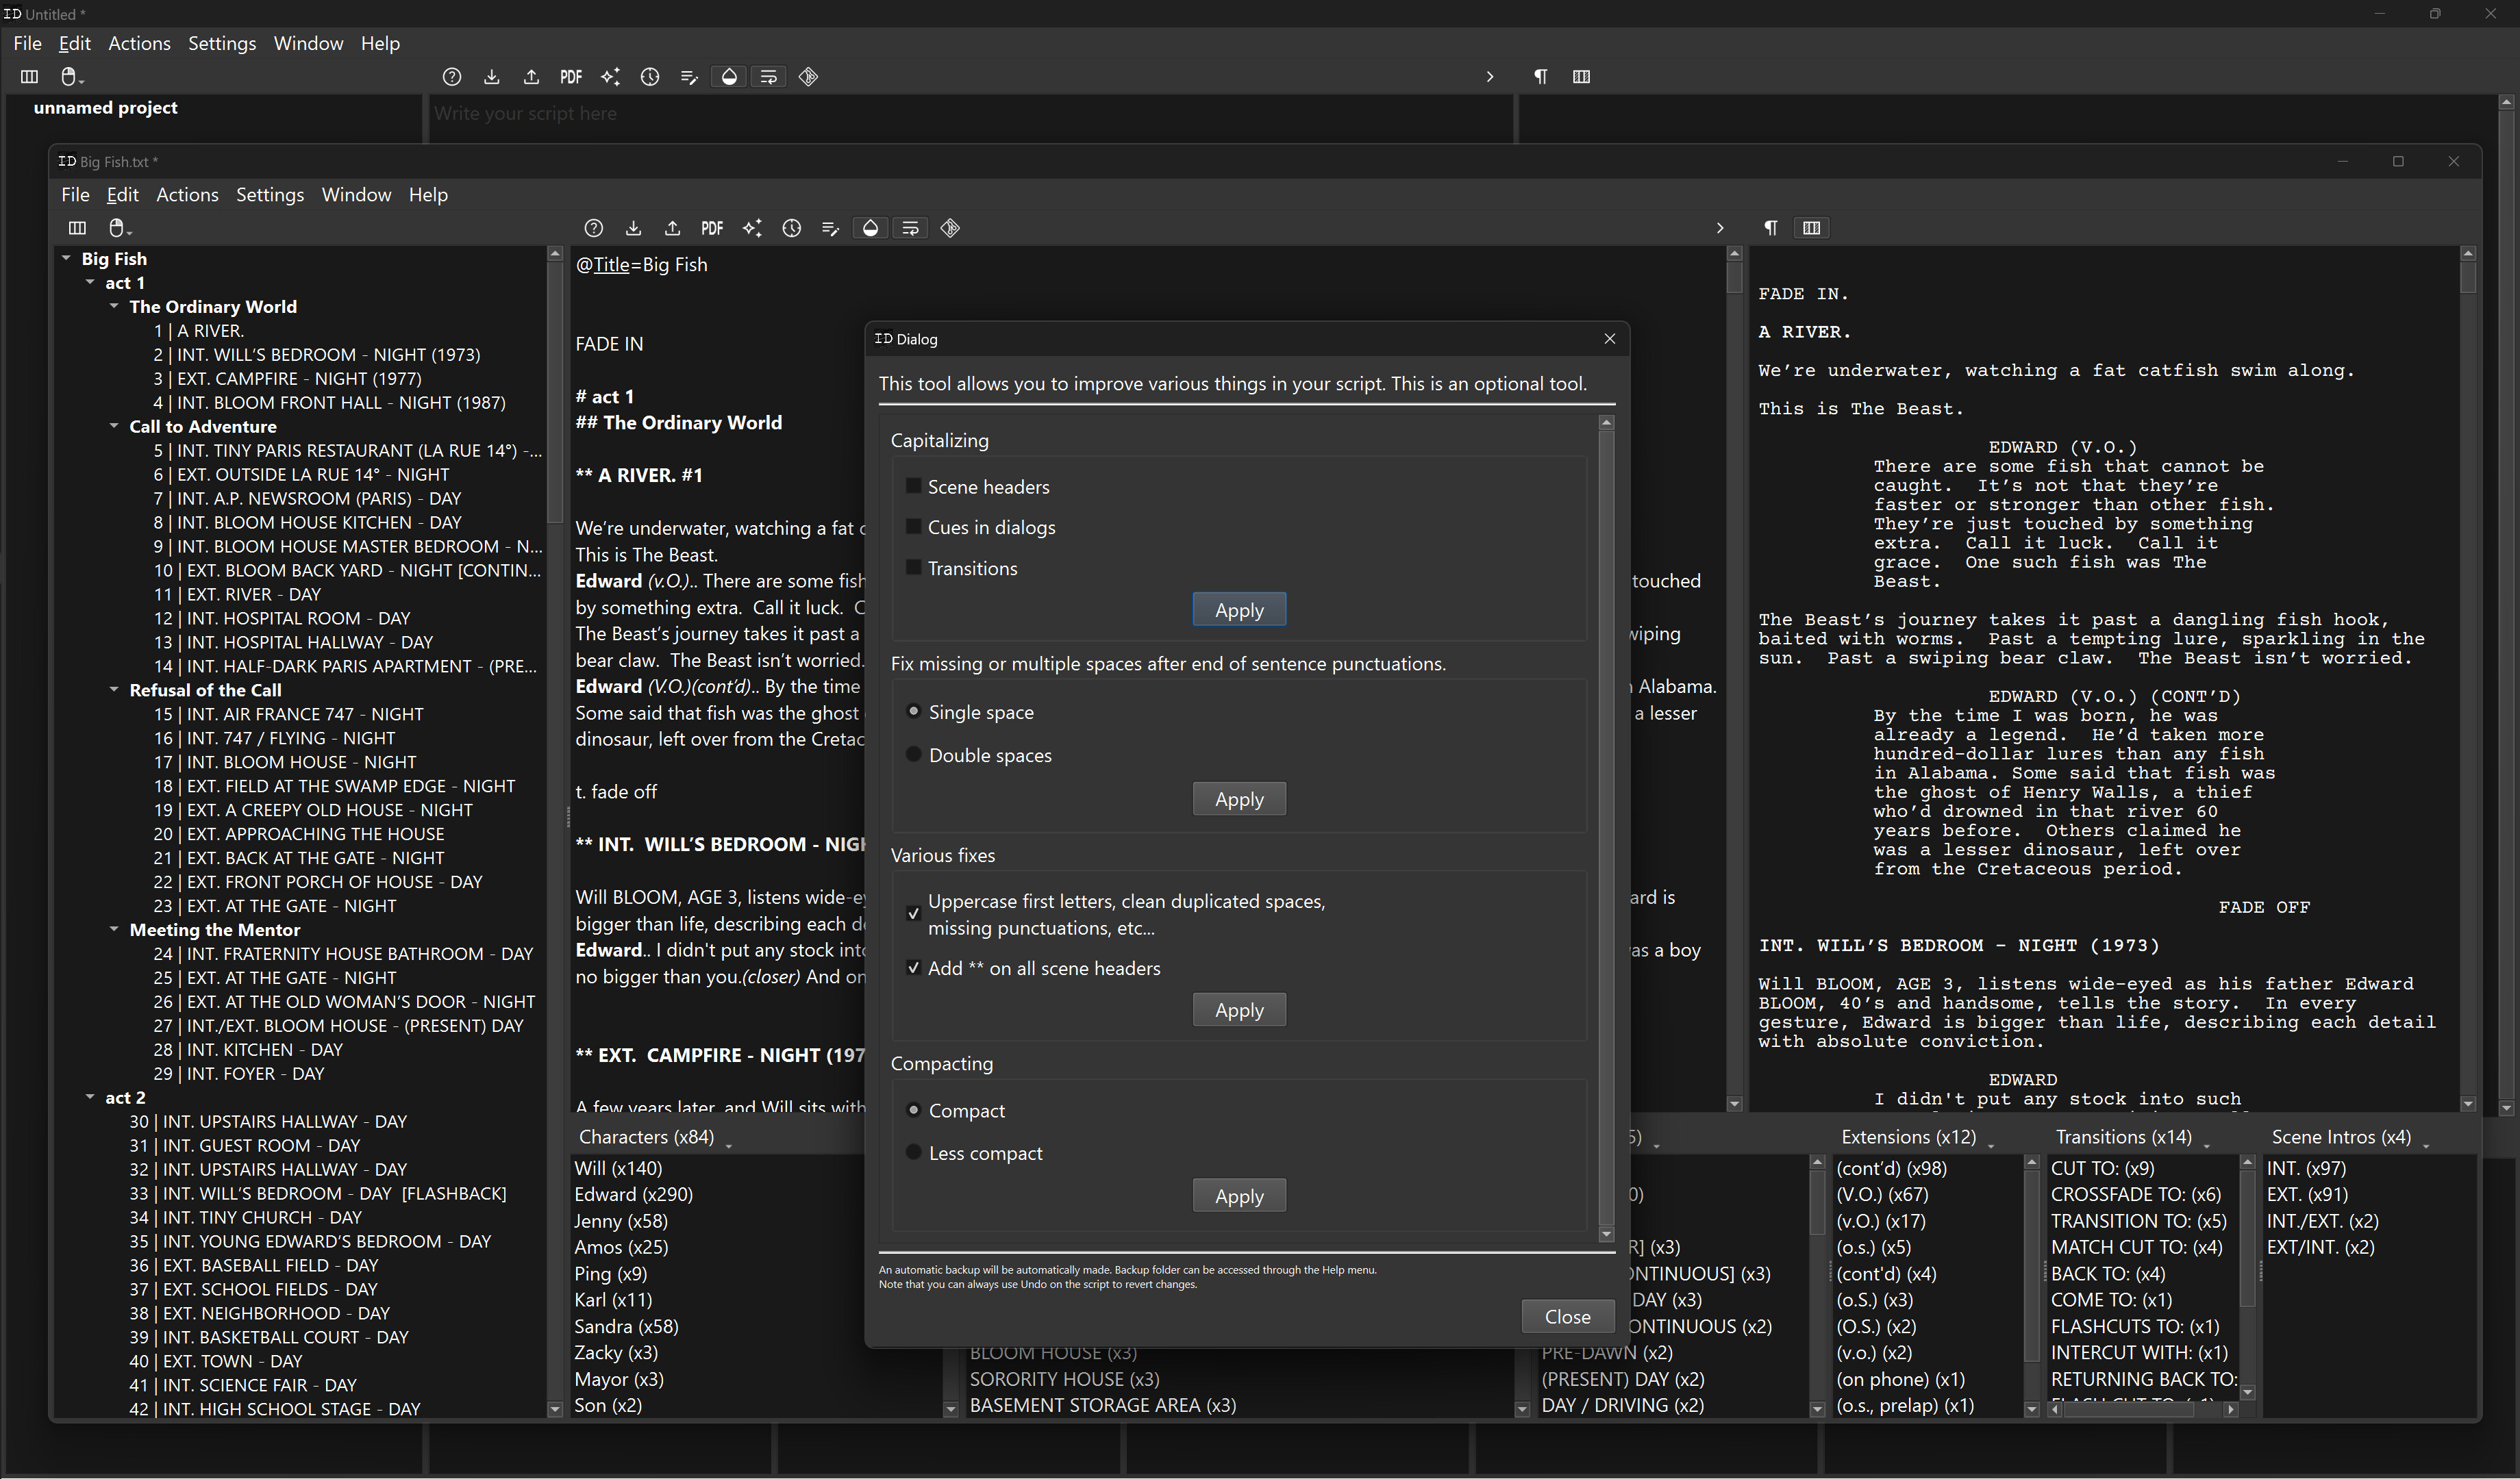2520x1479 pixels.
Task: Click the upload script icon
Action: pos(672,228)
